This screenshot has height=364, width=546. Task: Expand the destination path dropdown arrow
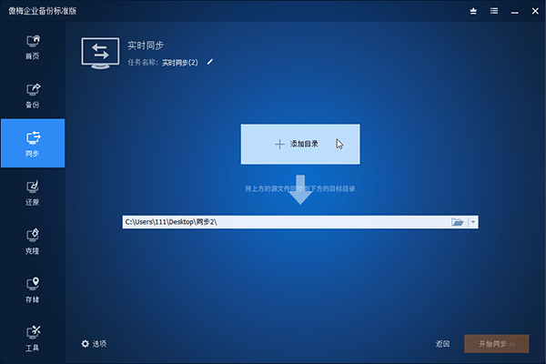[x=474, y=222]
